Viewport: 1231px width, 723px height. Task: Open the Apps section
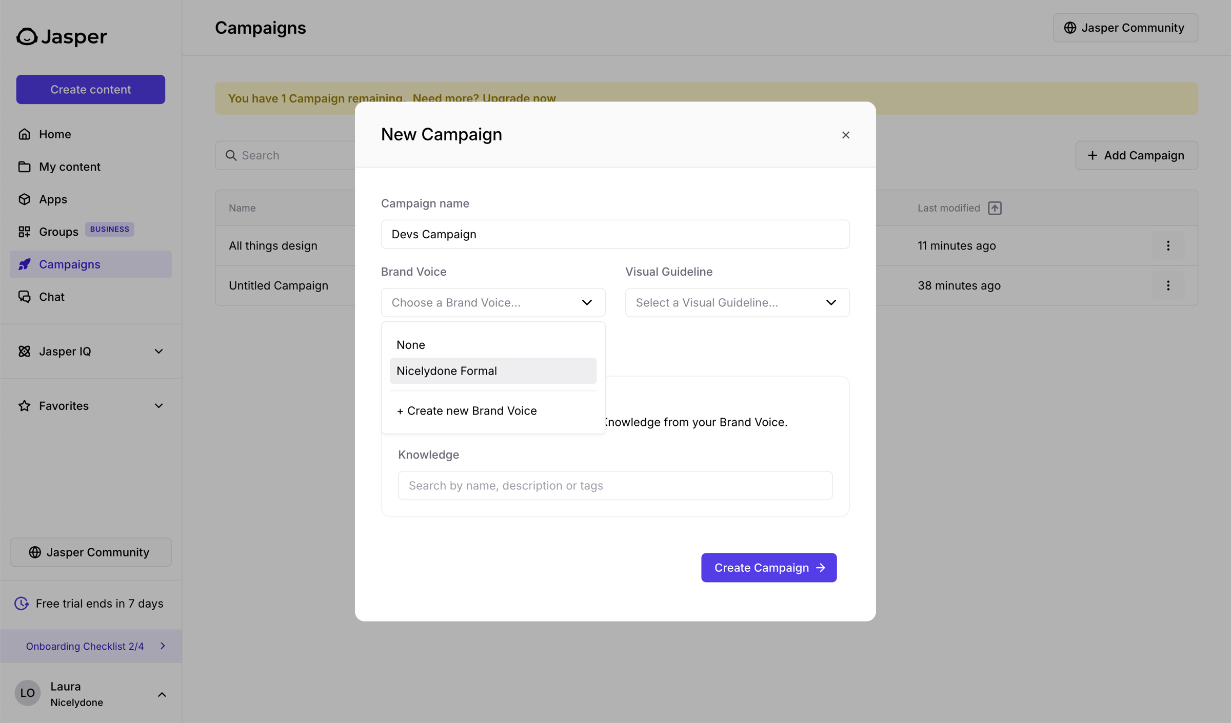tap(91, 199)
